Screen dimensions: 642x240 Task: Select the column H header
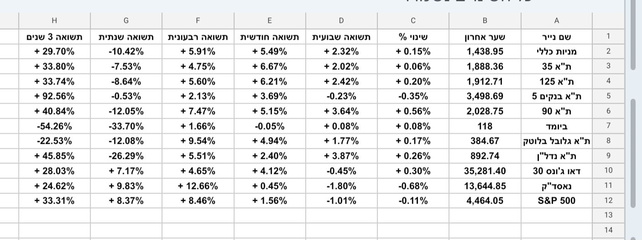[54, 20]
